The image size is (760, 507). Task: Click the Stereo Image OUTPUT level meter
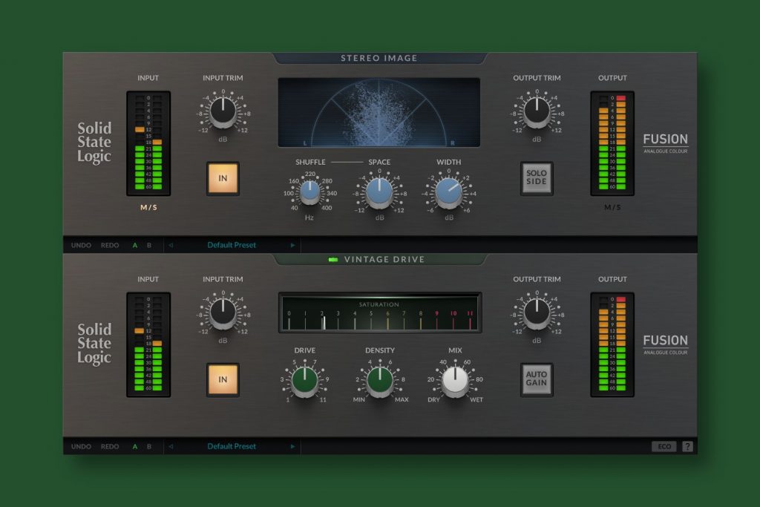(612, 143)
